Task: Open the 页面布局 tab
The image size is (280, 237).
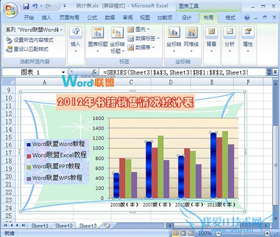Action: [69, 17]
